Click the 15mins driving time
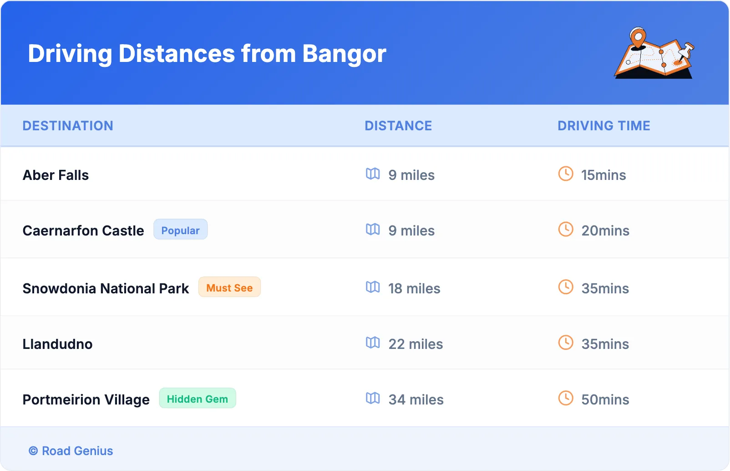 [x=603, y=175]
